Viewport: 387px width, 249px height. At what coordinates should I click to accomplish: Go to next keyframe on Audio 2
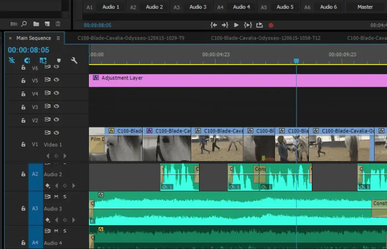click(x=74, y=186)
